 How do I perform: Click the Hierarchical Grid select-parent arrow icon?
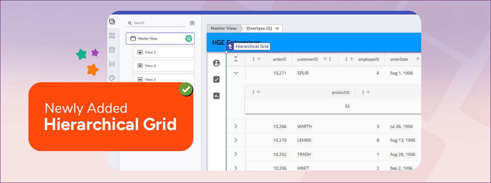230,47
